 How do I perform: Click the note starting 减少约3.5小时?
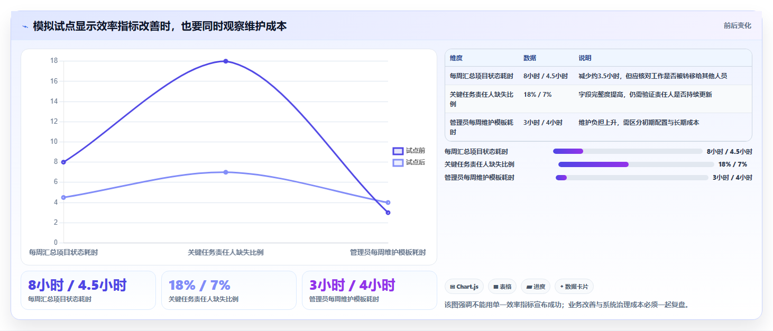pos(653,76)
